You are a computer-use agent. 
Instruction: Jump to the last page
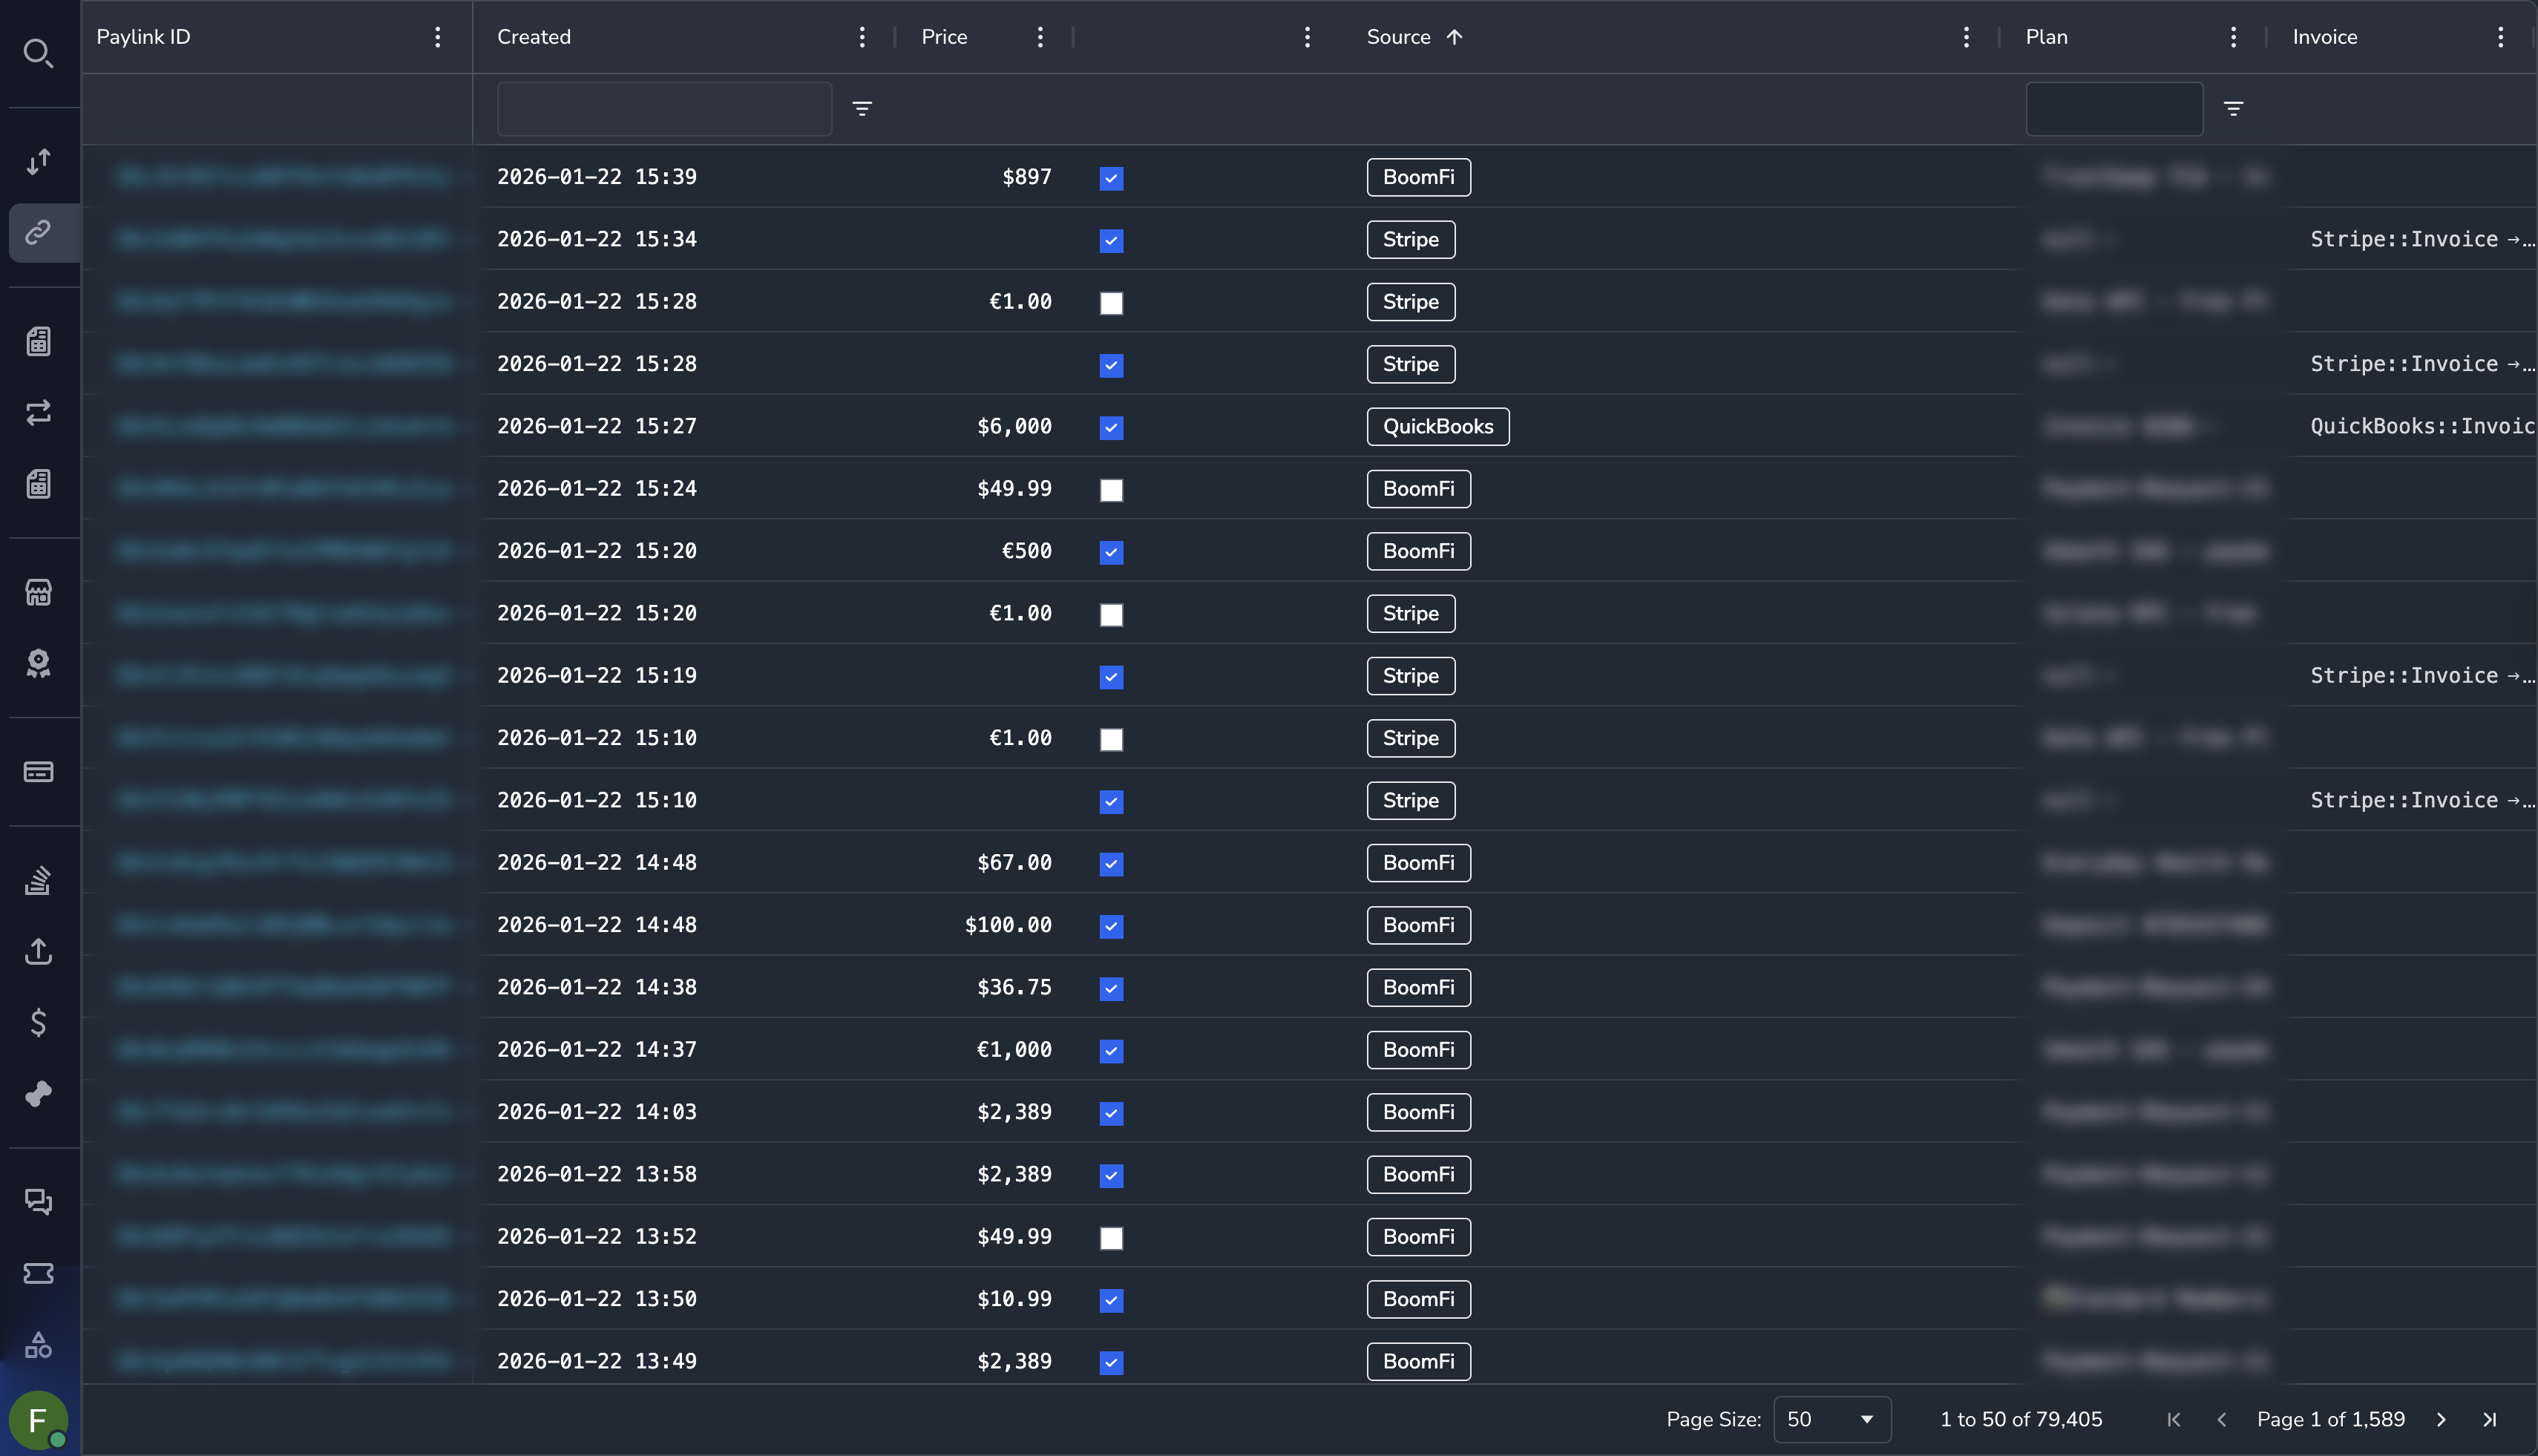pos(2490,1419)
